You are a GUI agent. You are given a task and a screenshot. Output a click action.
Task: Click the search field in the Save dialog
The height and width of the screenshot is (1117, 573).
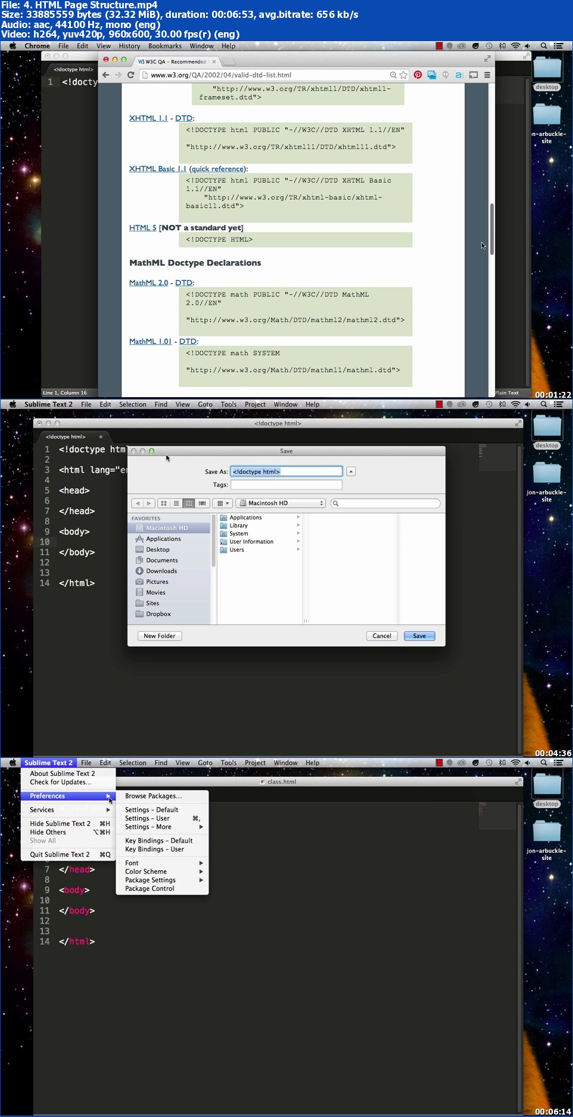385,503
